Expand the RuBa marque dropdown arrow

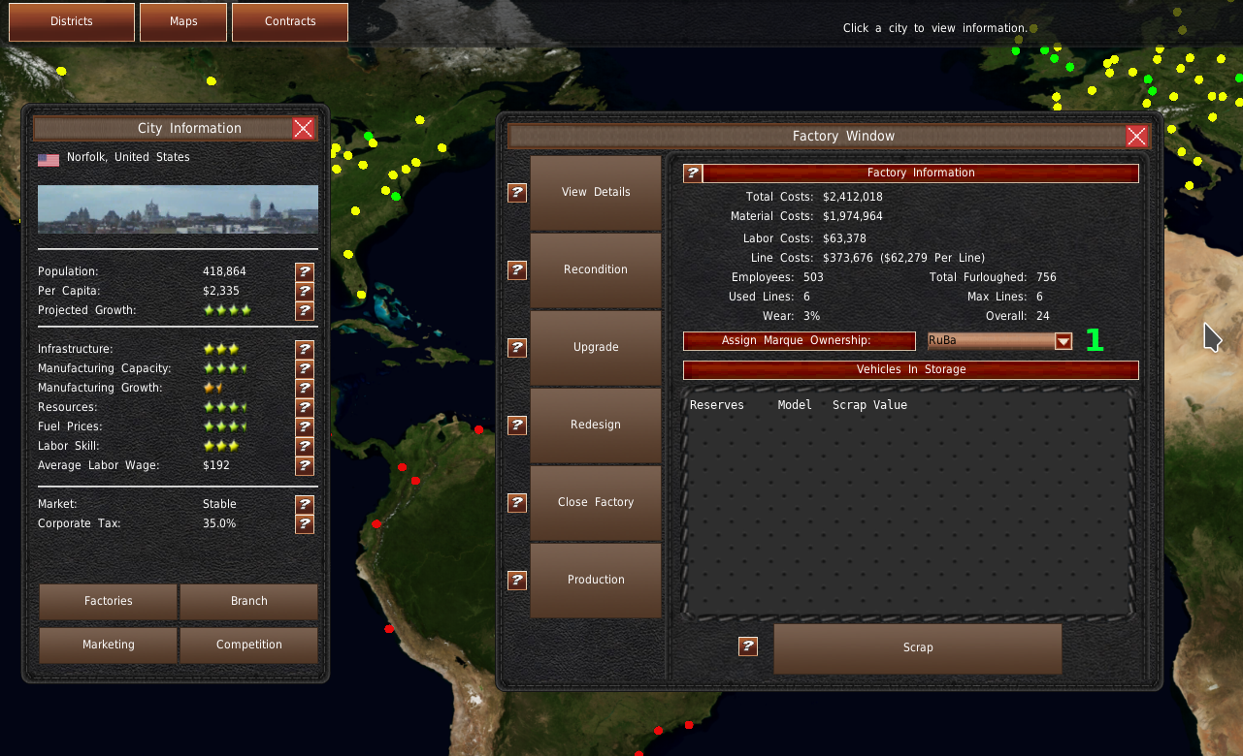tap(1063, 341)
